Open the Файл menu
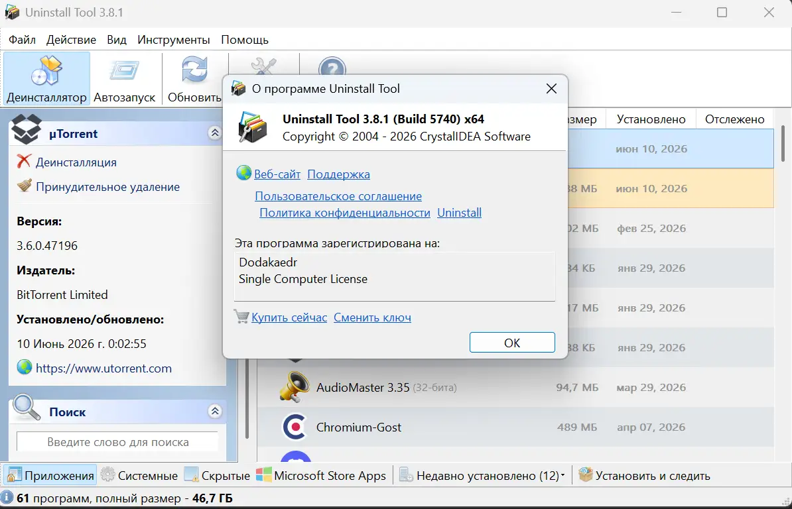The image size is (792, 509). pos(23,40)
